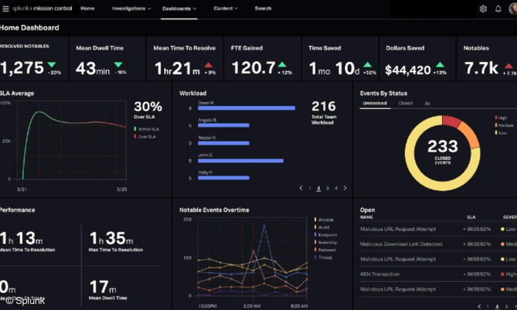
Task: Click the Time Saved card
Action: coord(339,59)
